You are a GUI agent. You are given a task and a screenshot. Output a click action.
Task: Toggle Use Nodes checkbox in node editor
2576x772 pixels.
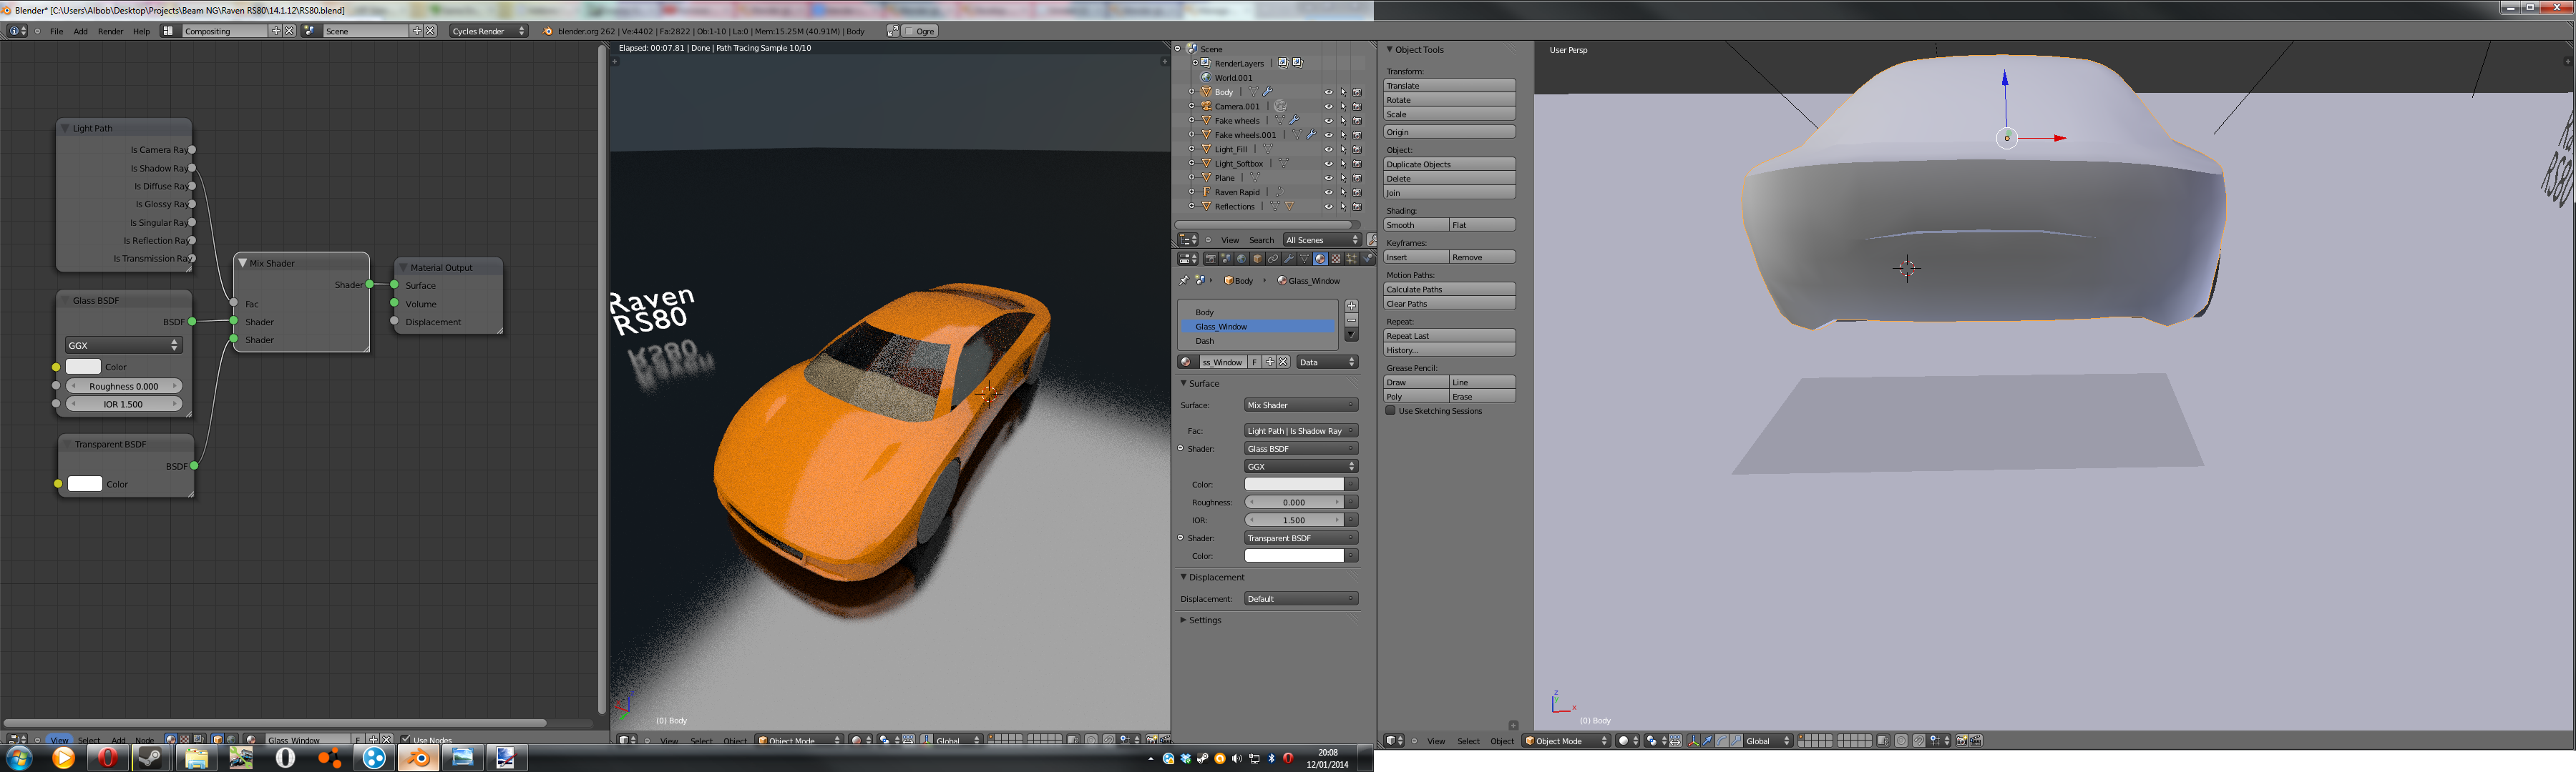tap(405, 740)
